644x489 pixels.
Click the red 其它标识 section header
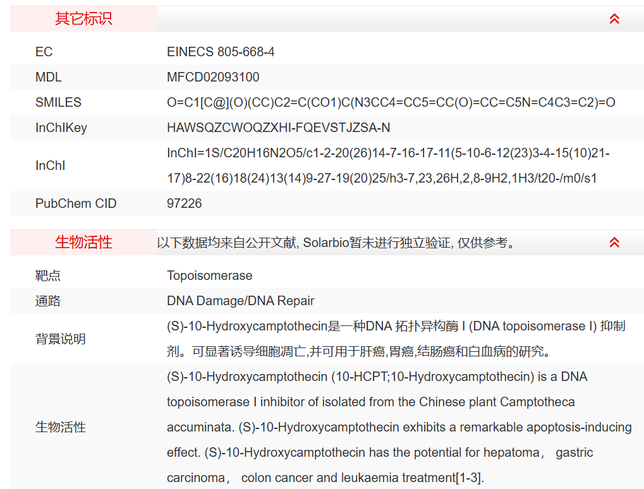point(83,19)
